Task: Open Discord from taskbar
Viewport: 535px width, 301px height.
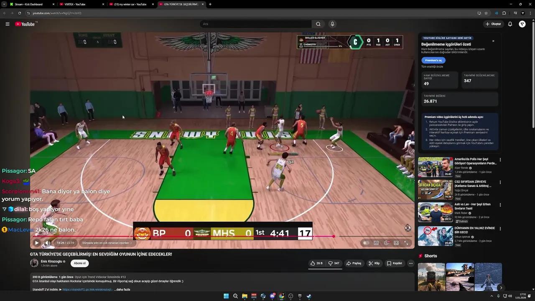Action: [x=272, y=296]
